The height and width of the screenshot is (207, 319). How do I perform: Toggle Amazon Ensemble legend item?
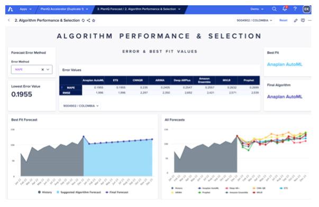[x=236, y=192]
